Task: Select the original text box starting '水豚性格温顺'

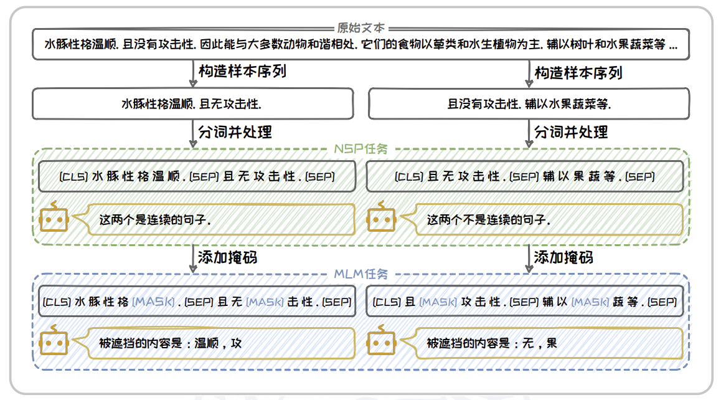Action: click(361, 44)
